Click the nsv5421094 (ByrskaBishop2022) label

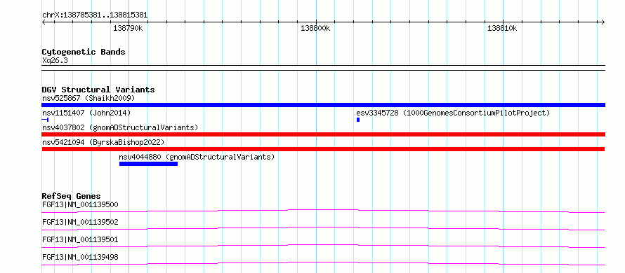click(x=103, y=142)
